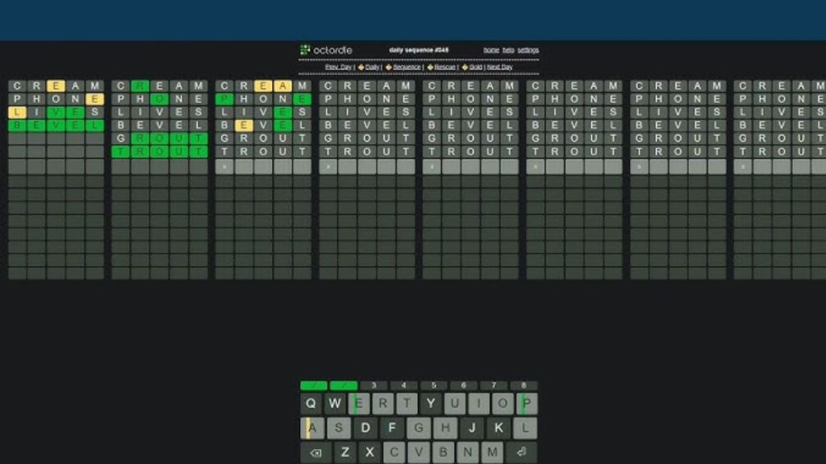This screenshot has height=464, width=826.
Task: Click the diamond icon beside Rescue
Action: 430,67
